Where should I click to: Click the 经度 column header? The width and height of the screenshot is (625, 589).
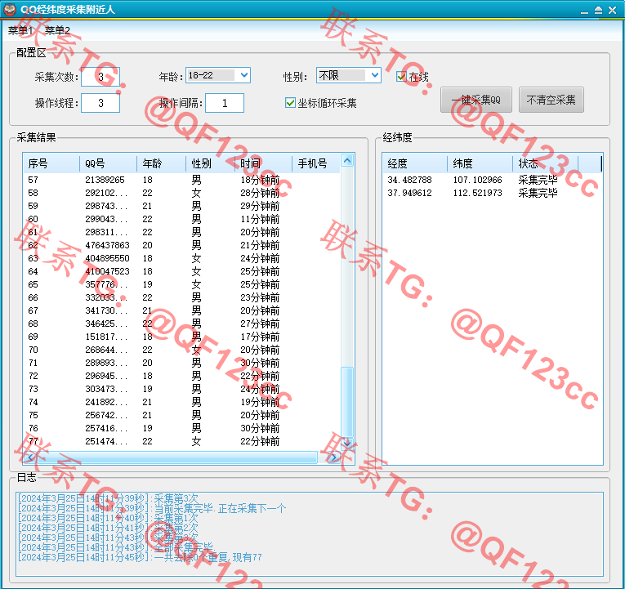(415, 163)
